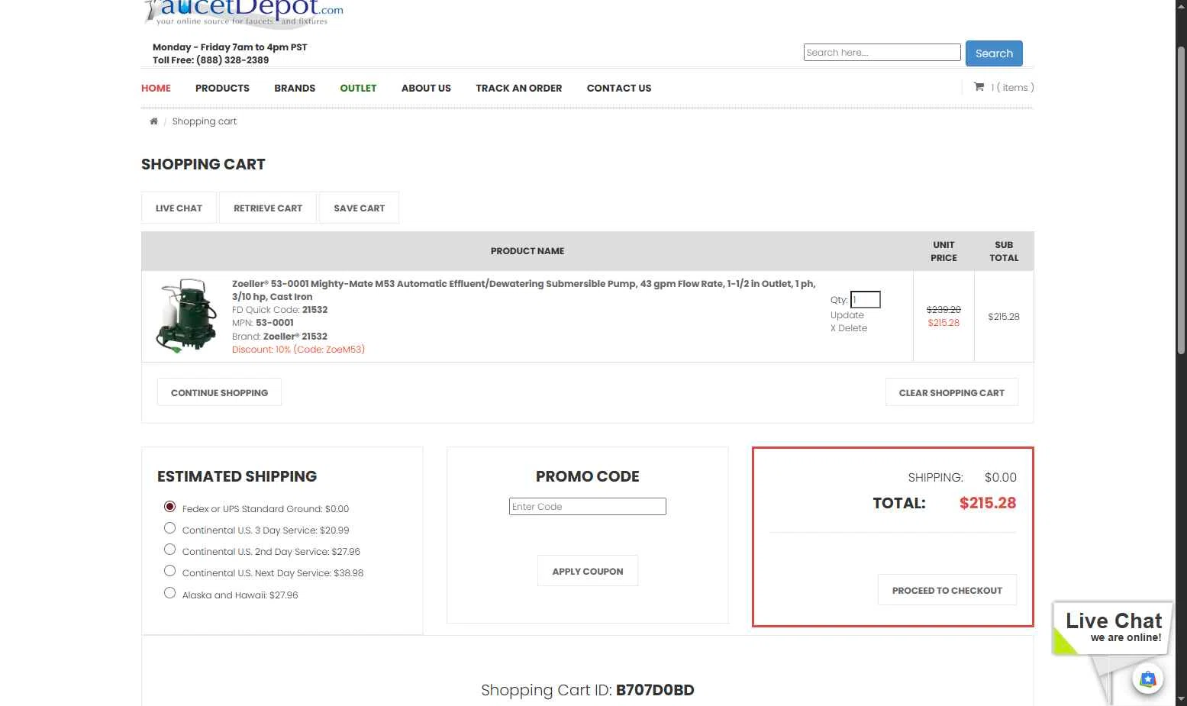Select Continental U.S. 2nd Day Service
1187x706 pixels.
tap(169, 550)
